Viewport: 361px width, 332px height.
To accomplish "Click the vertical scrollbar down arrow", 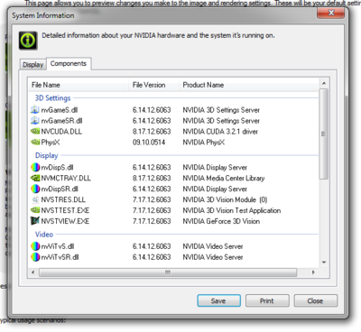I will (x=324, y=263).
